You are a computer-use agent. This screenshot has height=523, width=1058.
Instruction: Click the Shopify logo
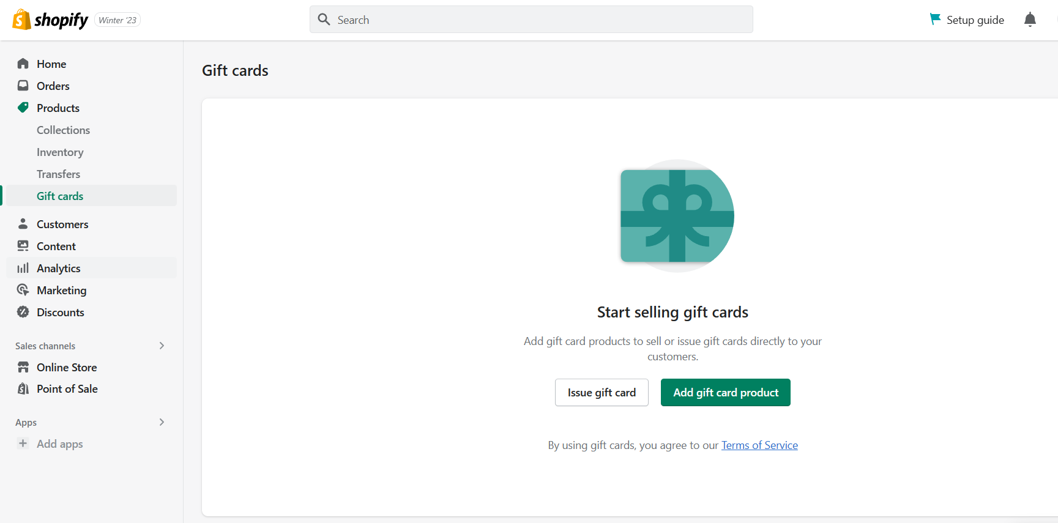50,20
